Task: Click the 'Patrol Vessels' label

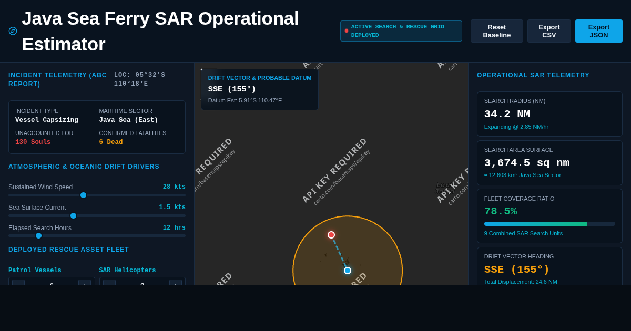Action: tap(35, 271)
